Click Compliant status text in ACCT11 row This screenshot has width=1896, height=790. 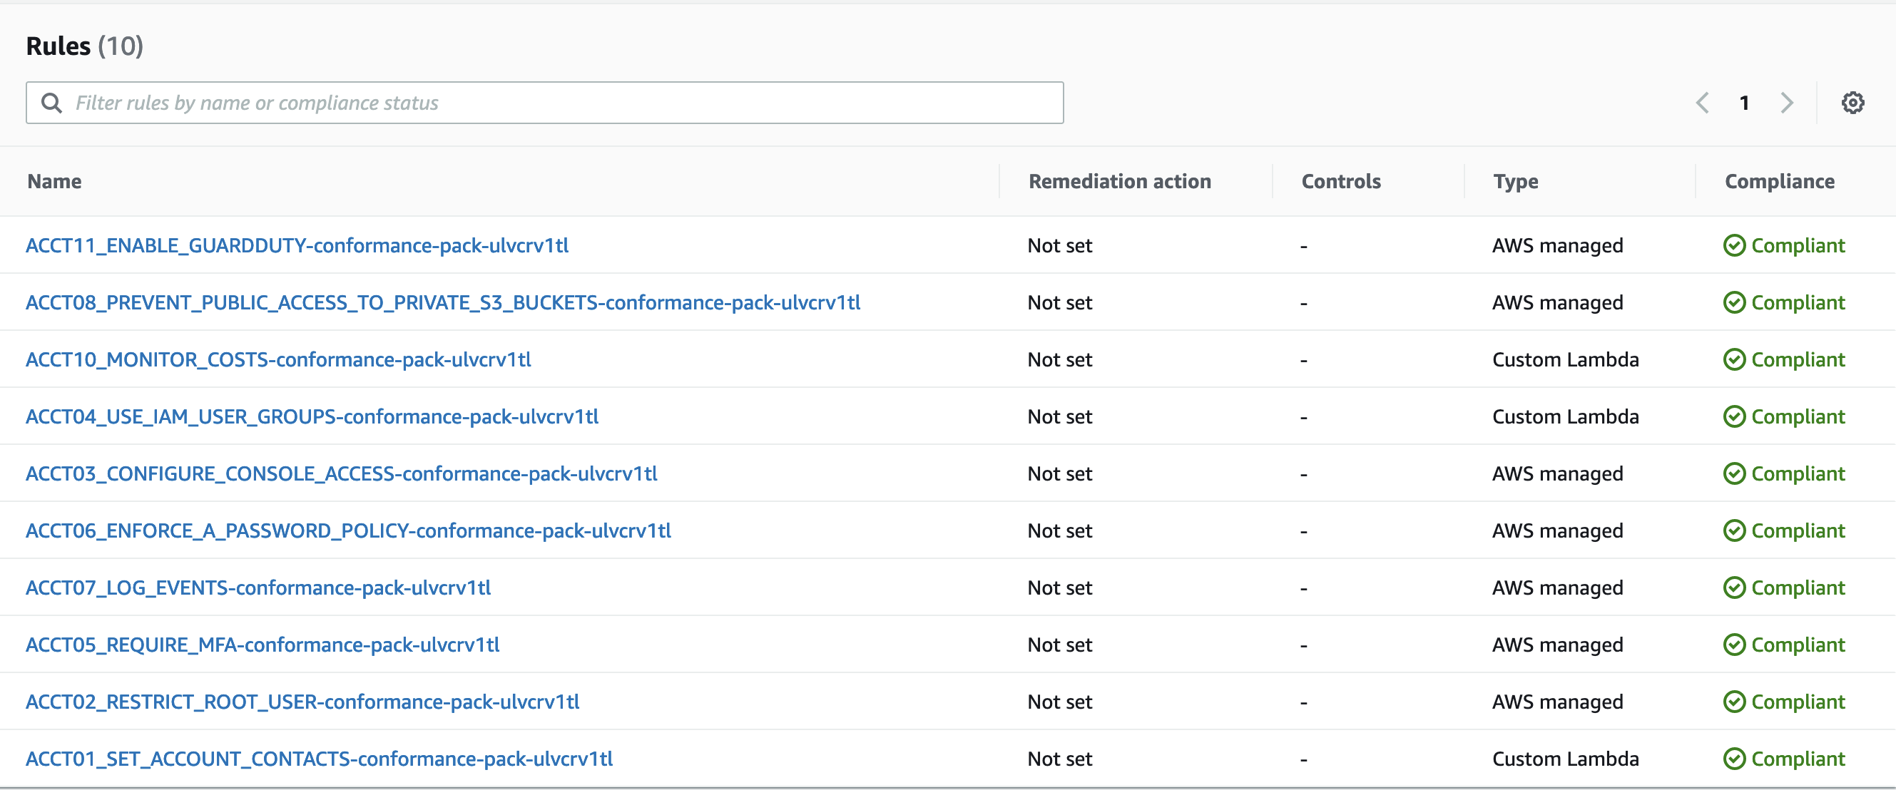point(1798,246)
